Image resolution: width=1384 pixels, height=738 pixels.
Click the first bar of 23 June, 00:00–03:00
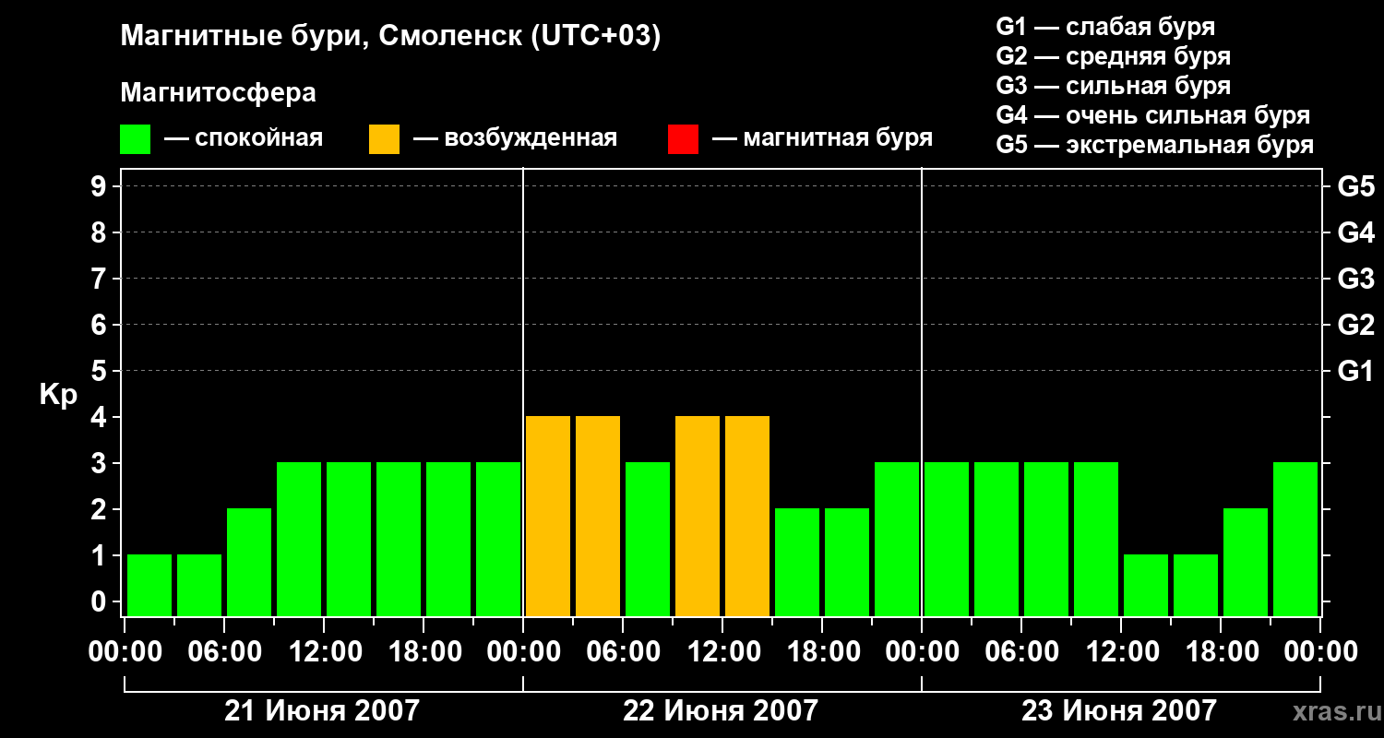coord(947,539)
